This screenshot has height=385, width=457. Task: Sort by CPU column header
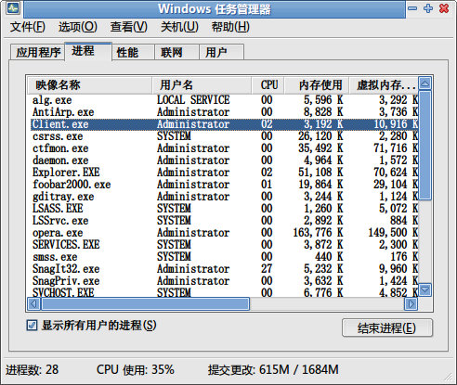[x=268, y=85]
